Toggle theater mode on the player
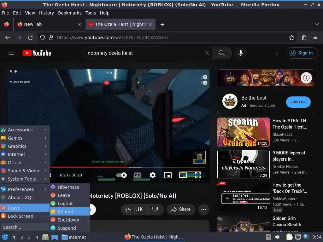The width and height of the screenshot is (323, 242). pos(183,175)
